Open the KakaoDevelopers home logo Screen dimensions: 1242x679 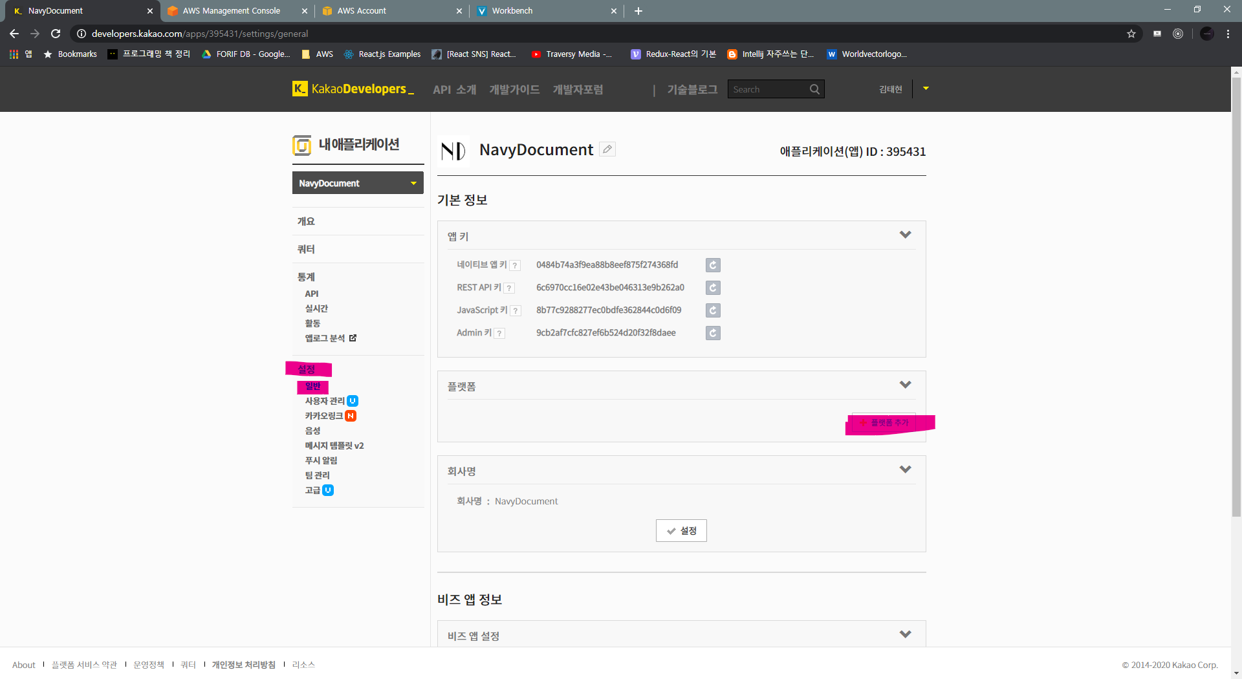[353, 89]
